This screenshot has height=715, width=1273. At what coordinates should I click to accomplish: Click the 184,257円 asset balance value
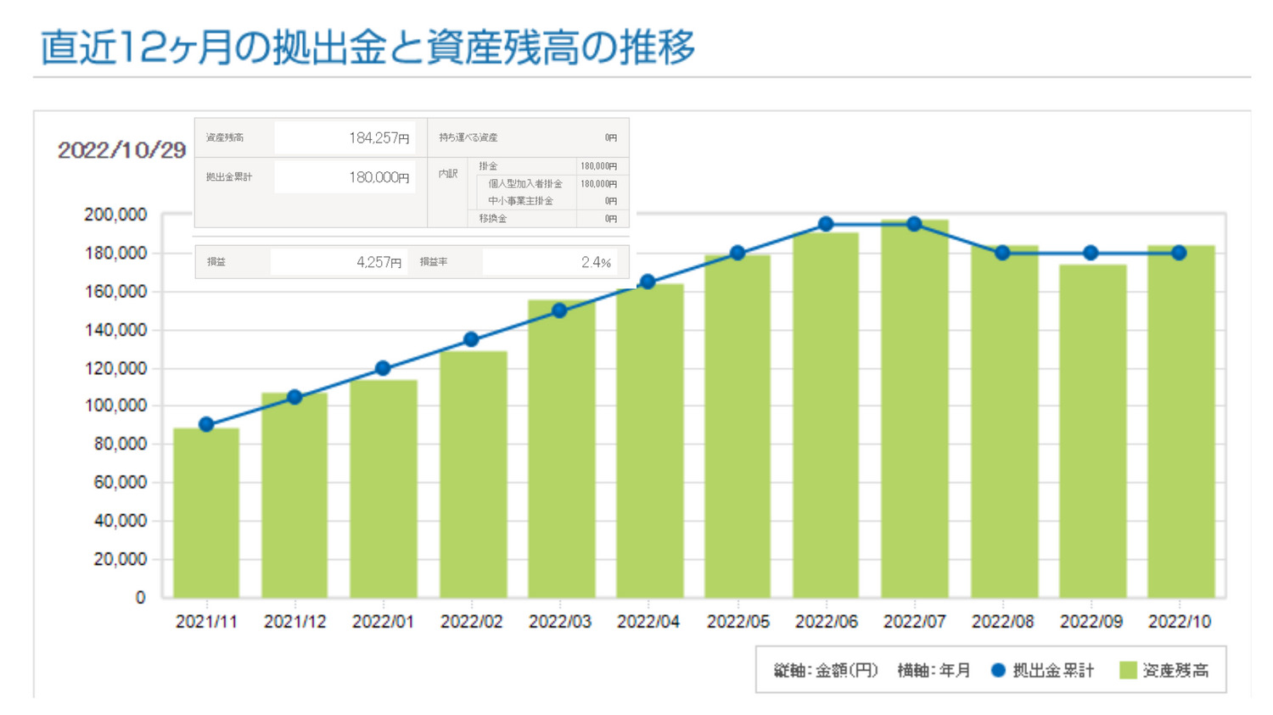point(379,137)
